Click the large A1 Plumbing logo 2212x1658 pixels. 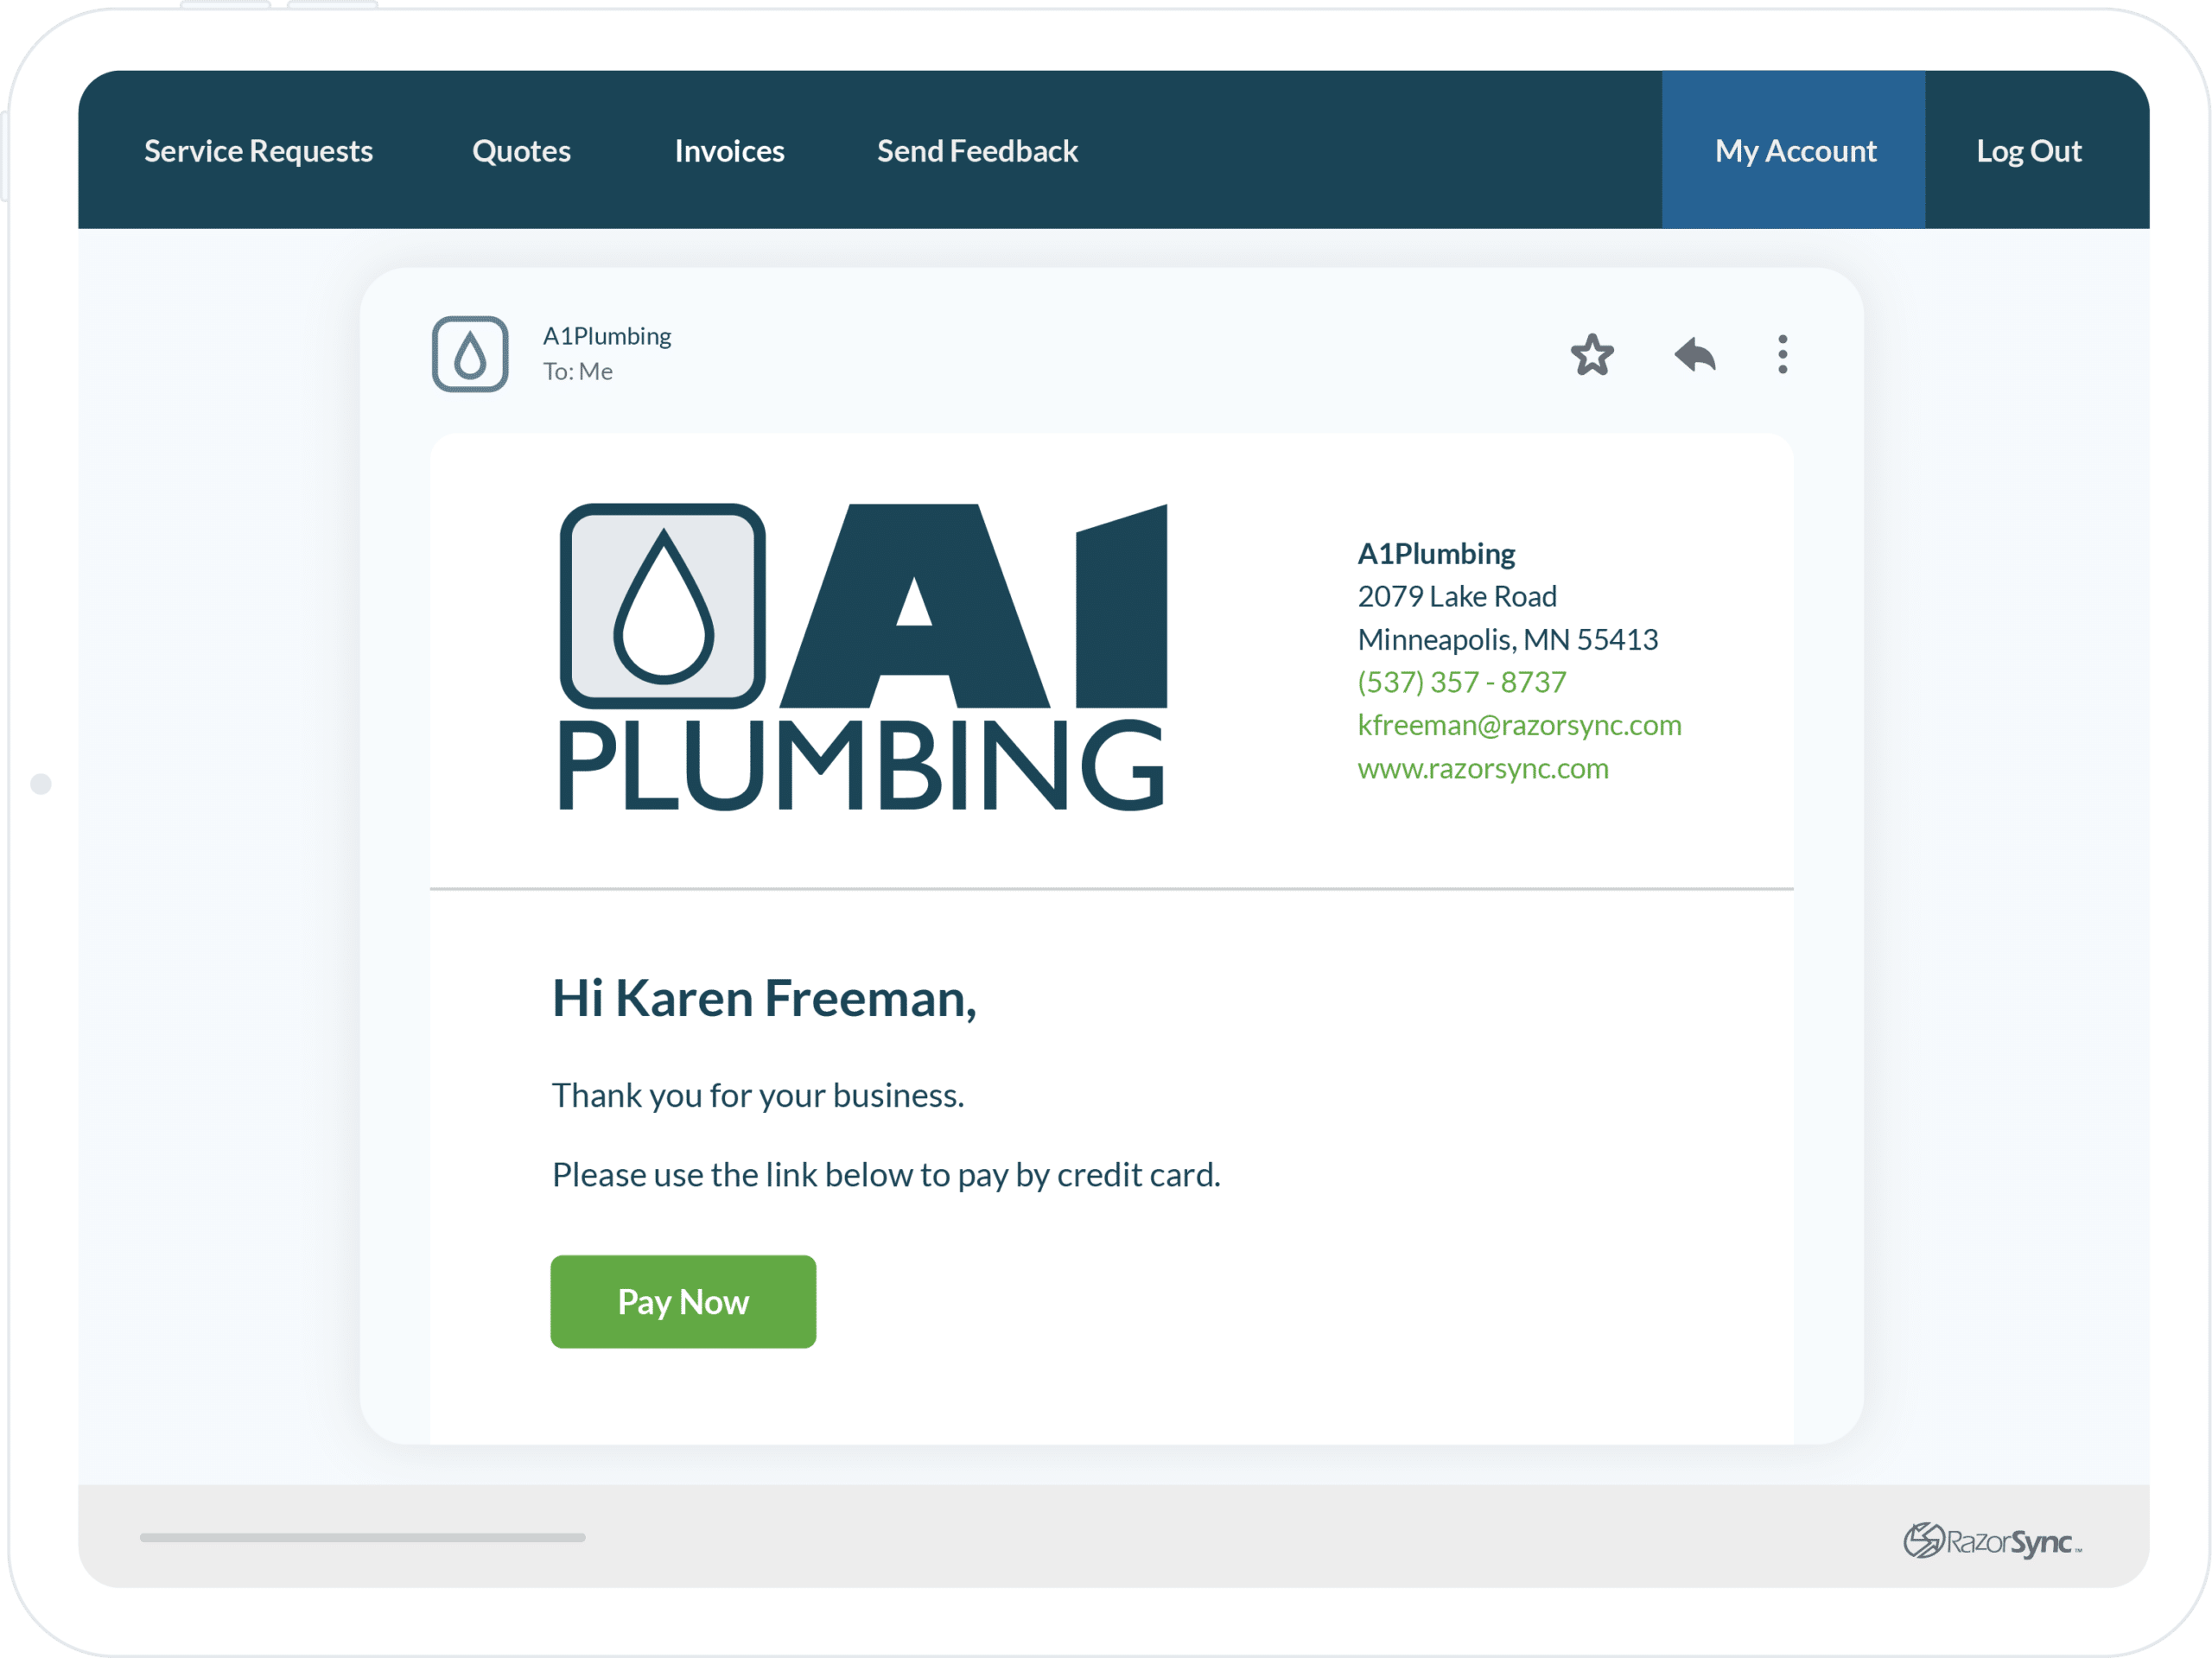tap(863, 657)
